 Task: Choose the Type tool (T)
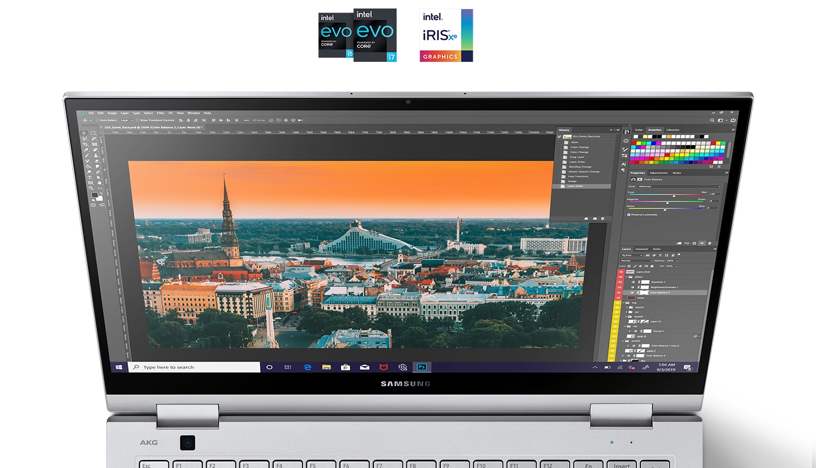[x=90, y=177]
